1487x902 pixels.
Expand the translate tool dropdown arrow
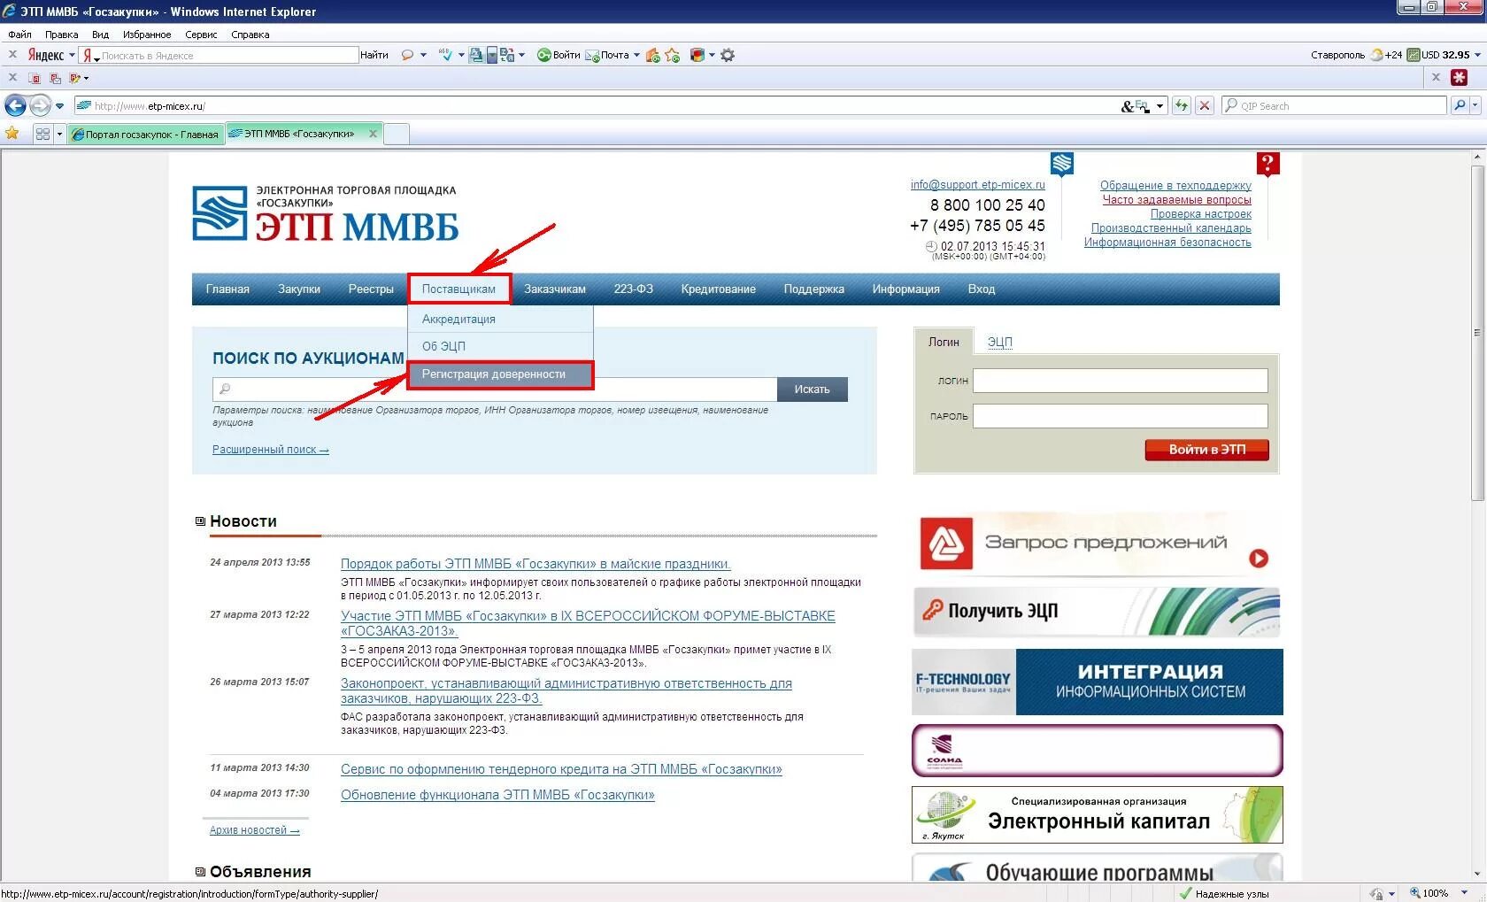coord(521,55)
